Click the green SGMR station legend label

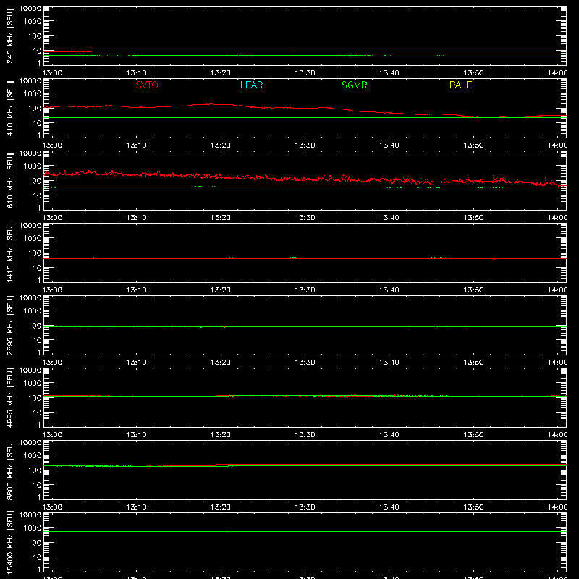pos(354,85)
